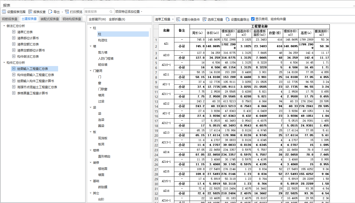Image resolution: width=355 pixels, height=203 pixels.
Task: Select 直形梯段 in component list
Action: point(104,156)
